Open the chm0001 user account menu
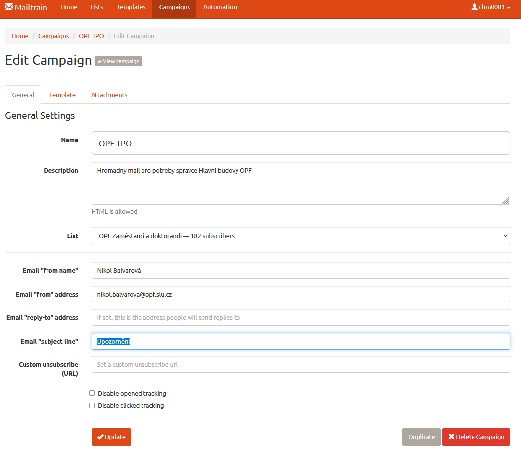The image size is (521, 452). click(x=490, y=7)
